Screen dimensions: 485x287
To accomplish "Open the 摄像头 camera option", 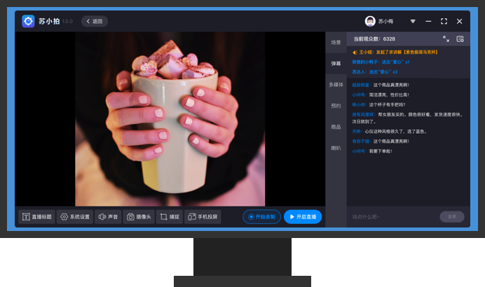I will pos(139,217).
